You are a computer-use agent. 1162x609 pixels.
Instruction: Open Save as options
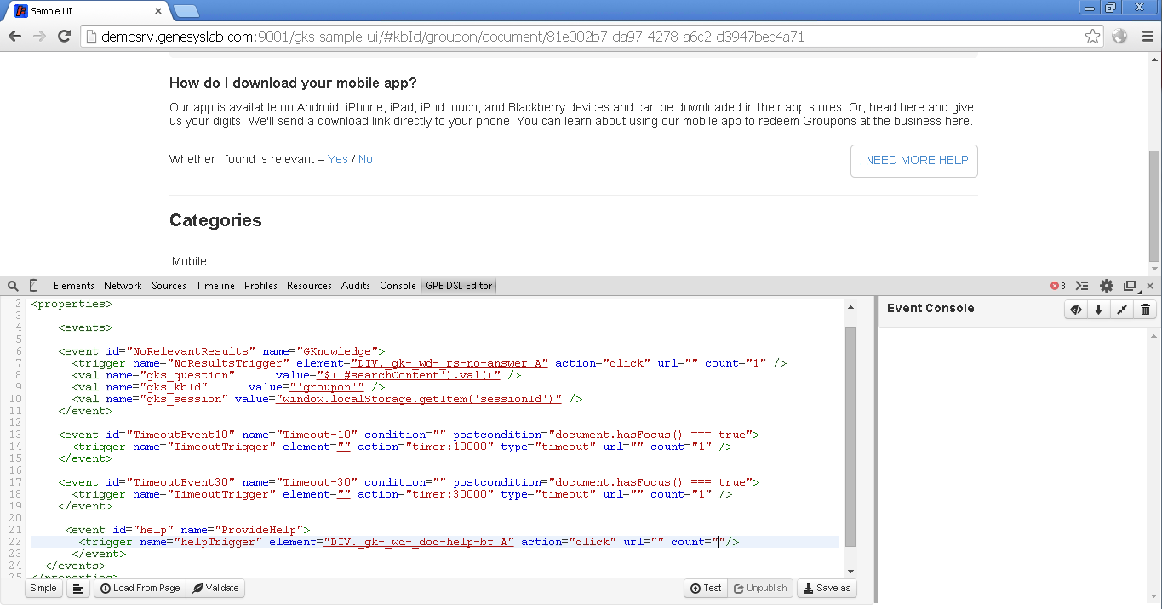point(826,589)
